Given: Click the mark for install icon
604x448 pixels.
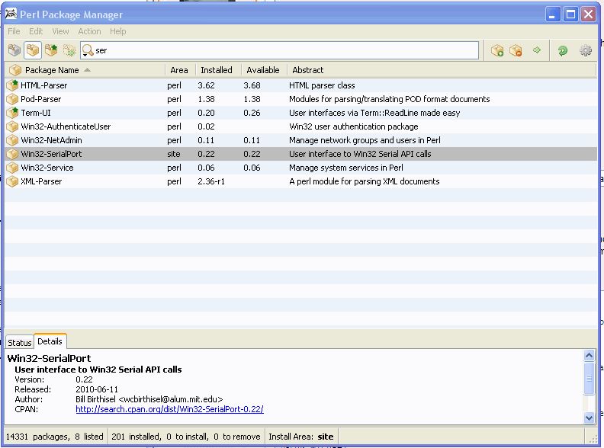Looking at the screenshot, I should (497, 50).
